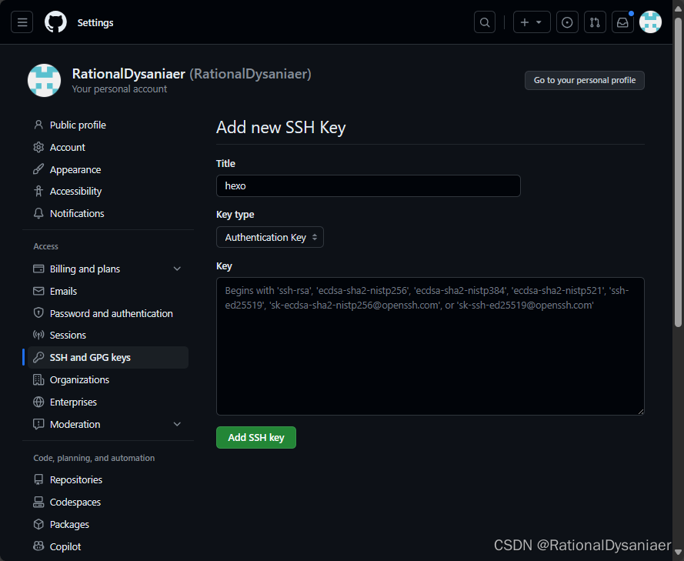The width and height of the screenshot is (684, 561).
Task: Open the pull requests icon in header
Action: pyautogui.click(x=595, y=22)
